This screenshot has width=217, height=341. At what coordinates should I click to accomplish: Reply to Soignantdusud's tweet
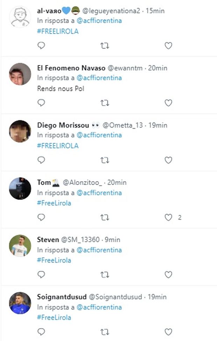[x=41, y=332]
